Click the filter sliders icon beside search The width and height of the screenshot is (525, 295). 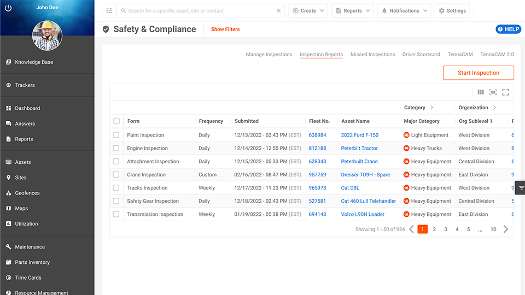[109, 11]
